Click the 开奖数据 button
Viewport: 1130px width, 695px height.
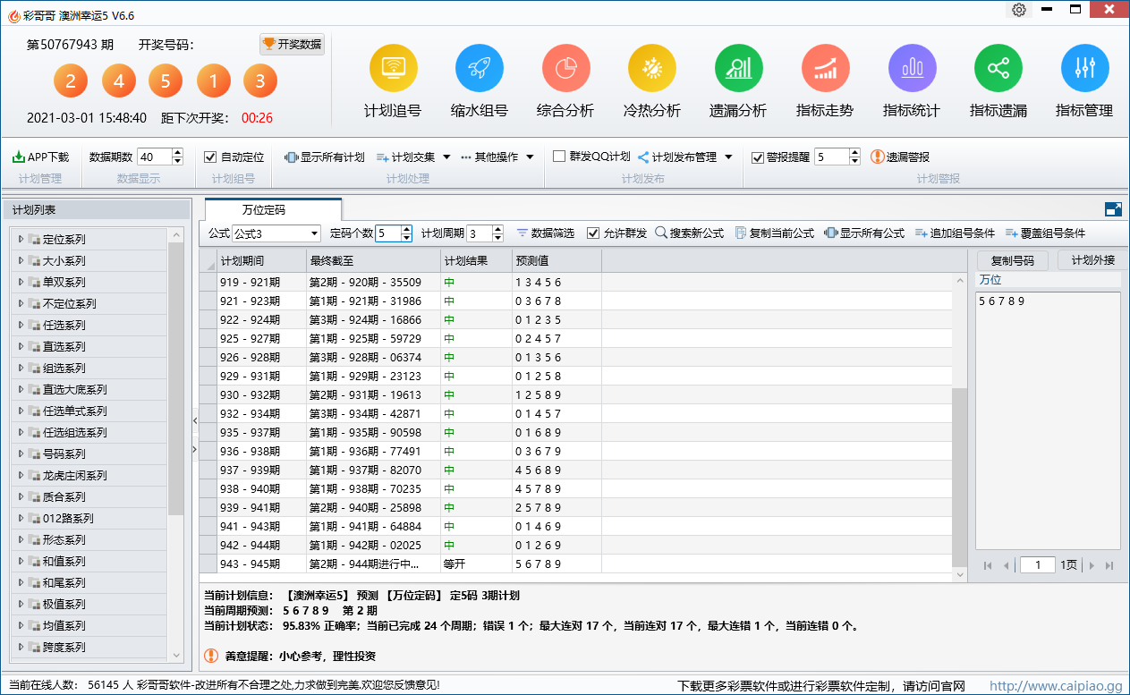pyautogui.click(x=292, y=45)
